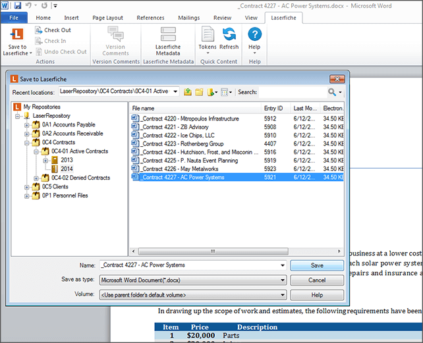
Task: Open the Save as type dropdown
Action: click(283, 280)
